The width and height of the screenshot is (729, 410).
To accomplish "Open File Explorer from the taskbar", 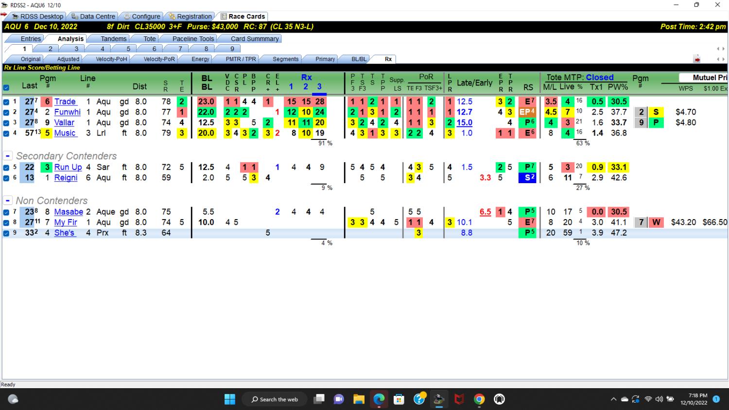I will pyautogui.click(x=359, y=399).
